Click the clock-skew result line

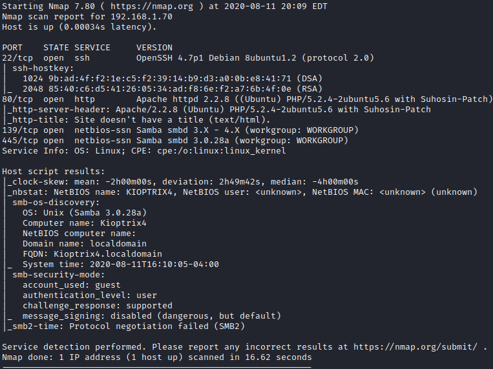click(183, 182)
